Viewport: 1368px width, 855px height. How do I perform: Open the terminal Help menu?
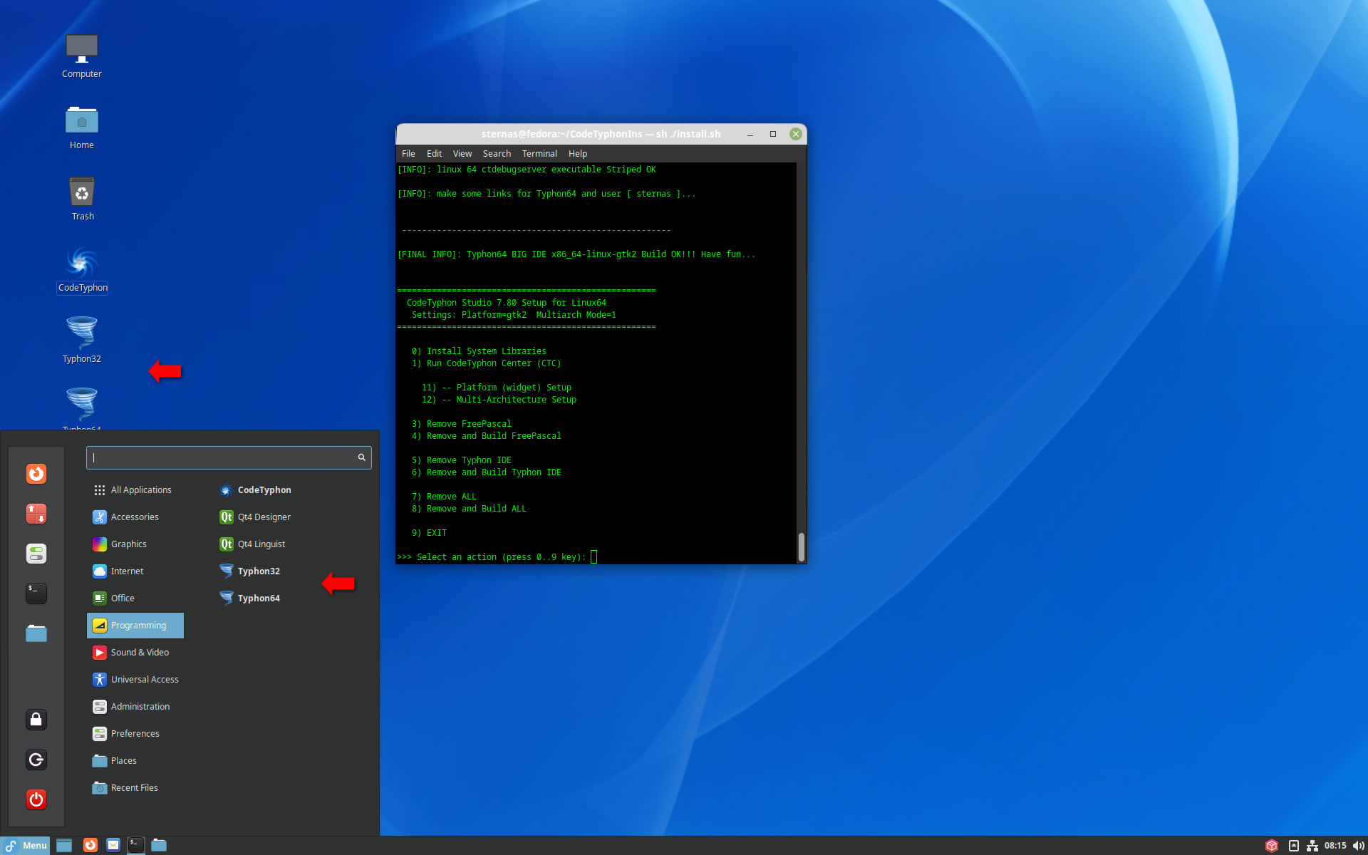pos(578,154)
